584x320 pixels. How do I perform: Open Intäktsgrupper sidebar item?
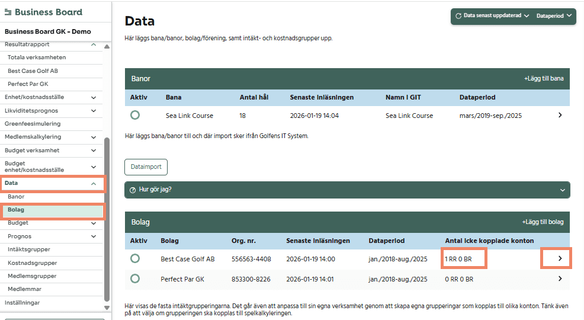click(29, 249)
